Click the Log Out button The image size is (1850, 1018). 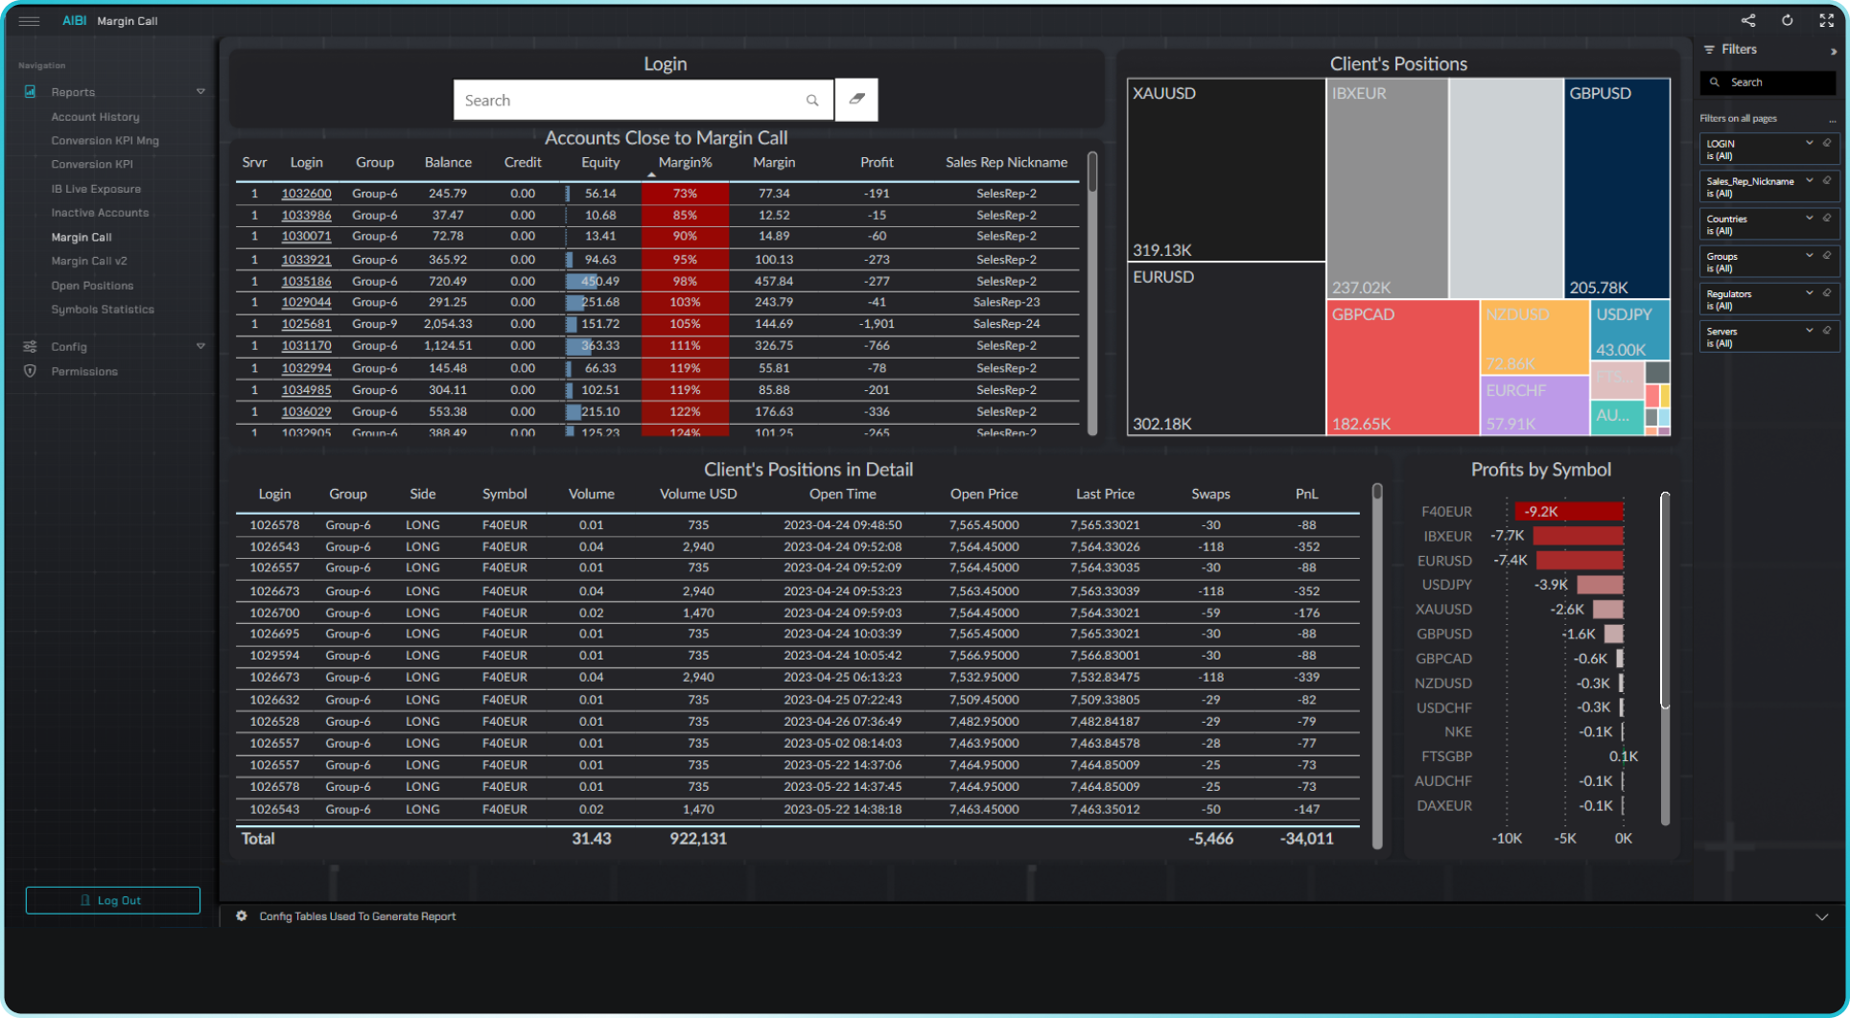pyautogui.click(x=113, y=900)
